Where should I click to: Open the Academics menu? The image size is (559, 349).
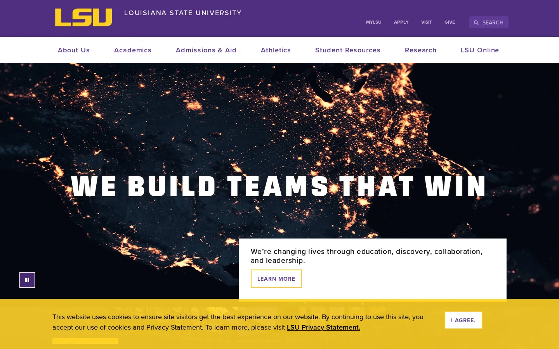pyautogui.click(x=133, y=50)
